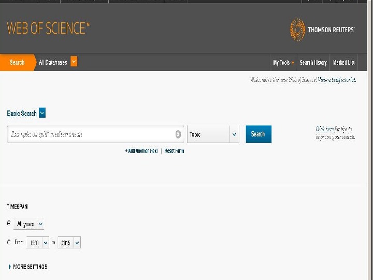Open the To year 2015 dropdown
The image size is (373, 280).
click(69, 243)
